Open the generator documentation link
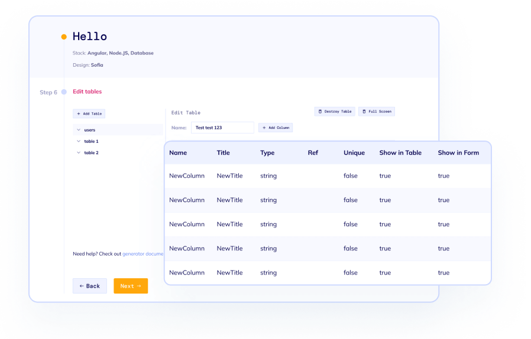Viewport: 531px width, 339px height. tap(143, 254)
